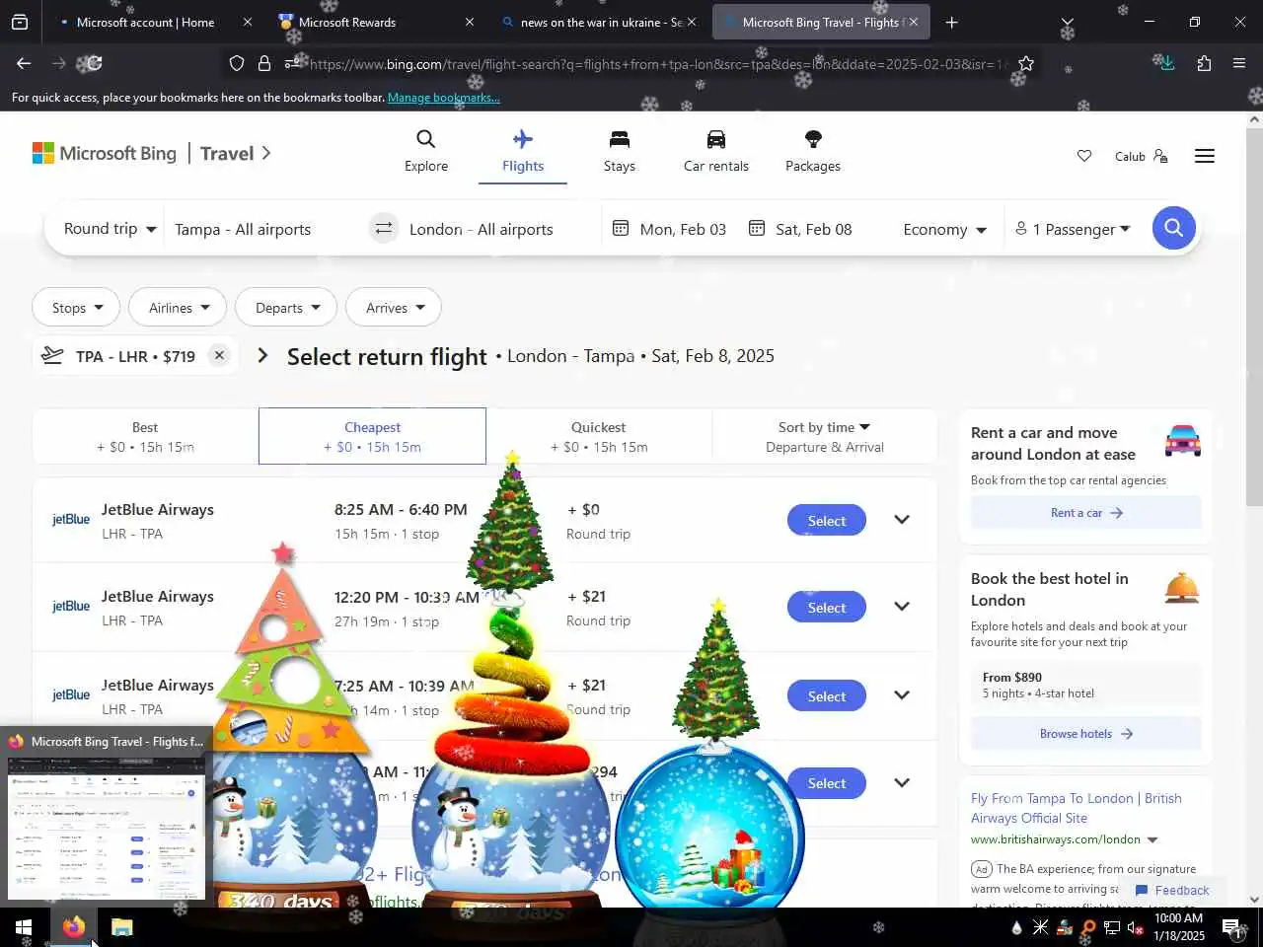Select the Flights airplane tab
Viewport: 1263px width, 947px height.
[523, 151]
